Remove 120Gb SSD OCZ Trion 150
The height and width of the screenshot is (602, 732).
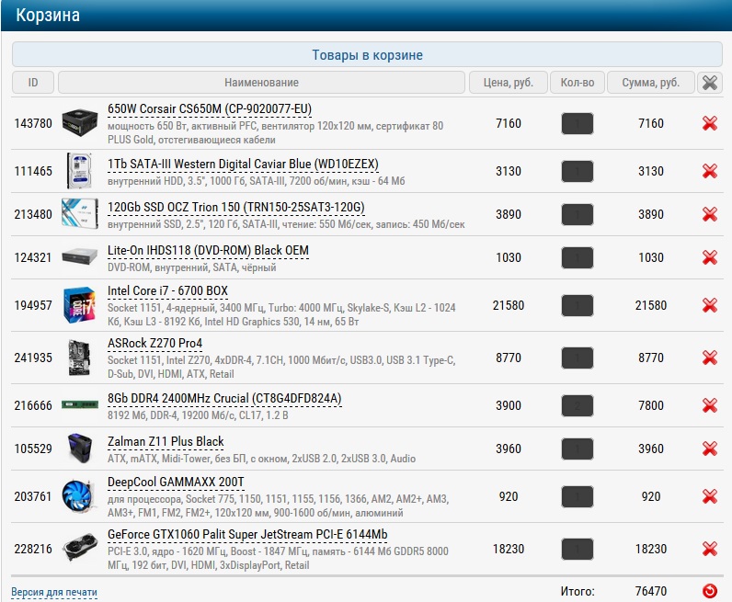pyautogui.click(x=710, y=214)
